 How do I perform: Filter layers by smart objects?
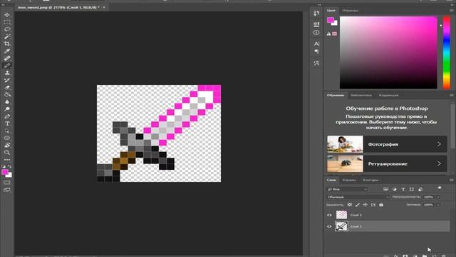420,189
